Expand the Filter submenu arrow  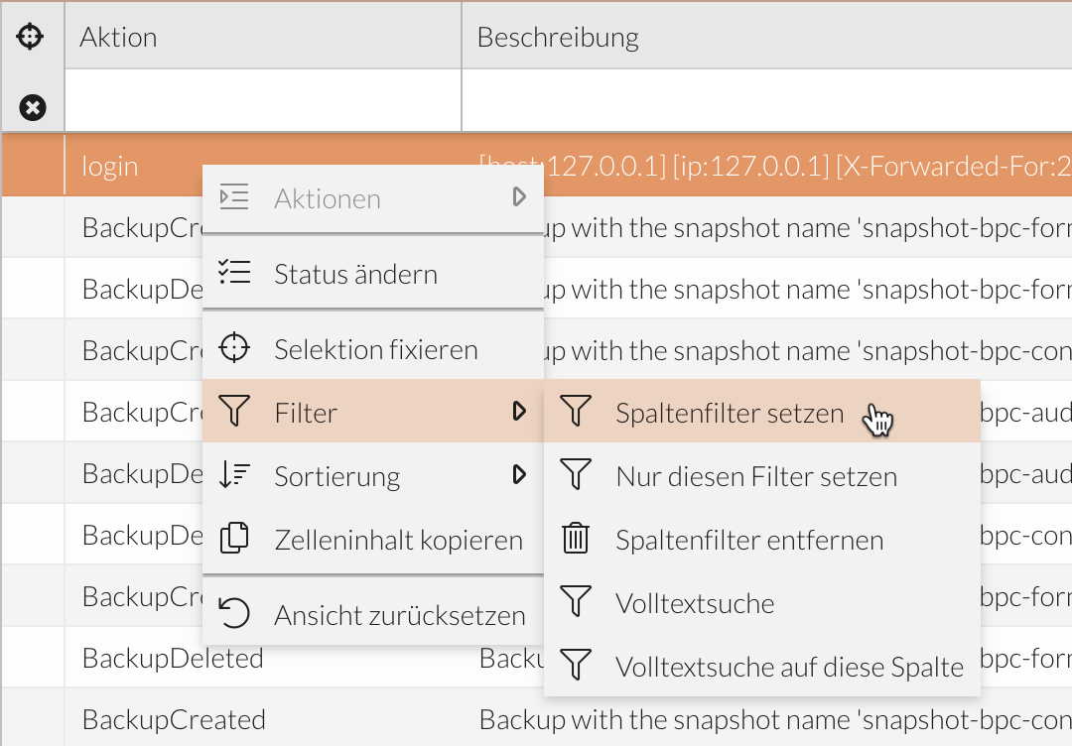coord(519,412)
